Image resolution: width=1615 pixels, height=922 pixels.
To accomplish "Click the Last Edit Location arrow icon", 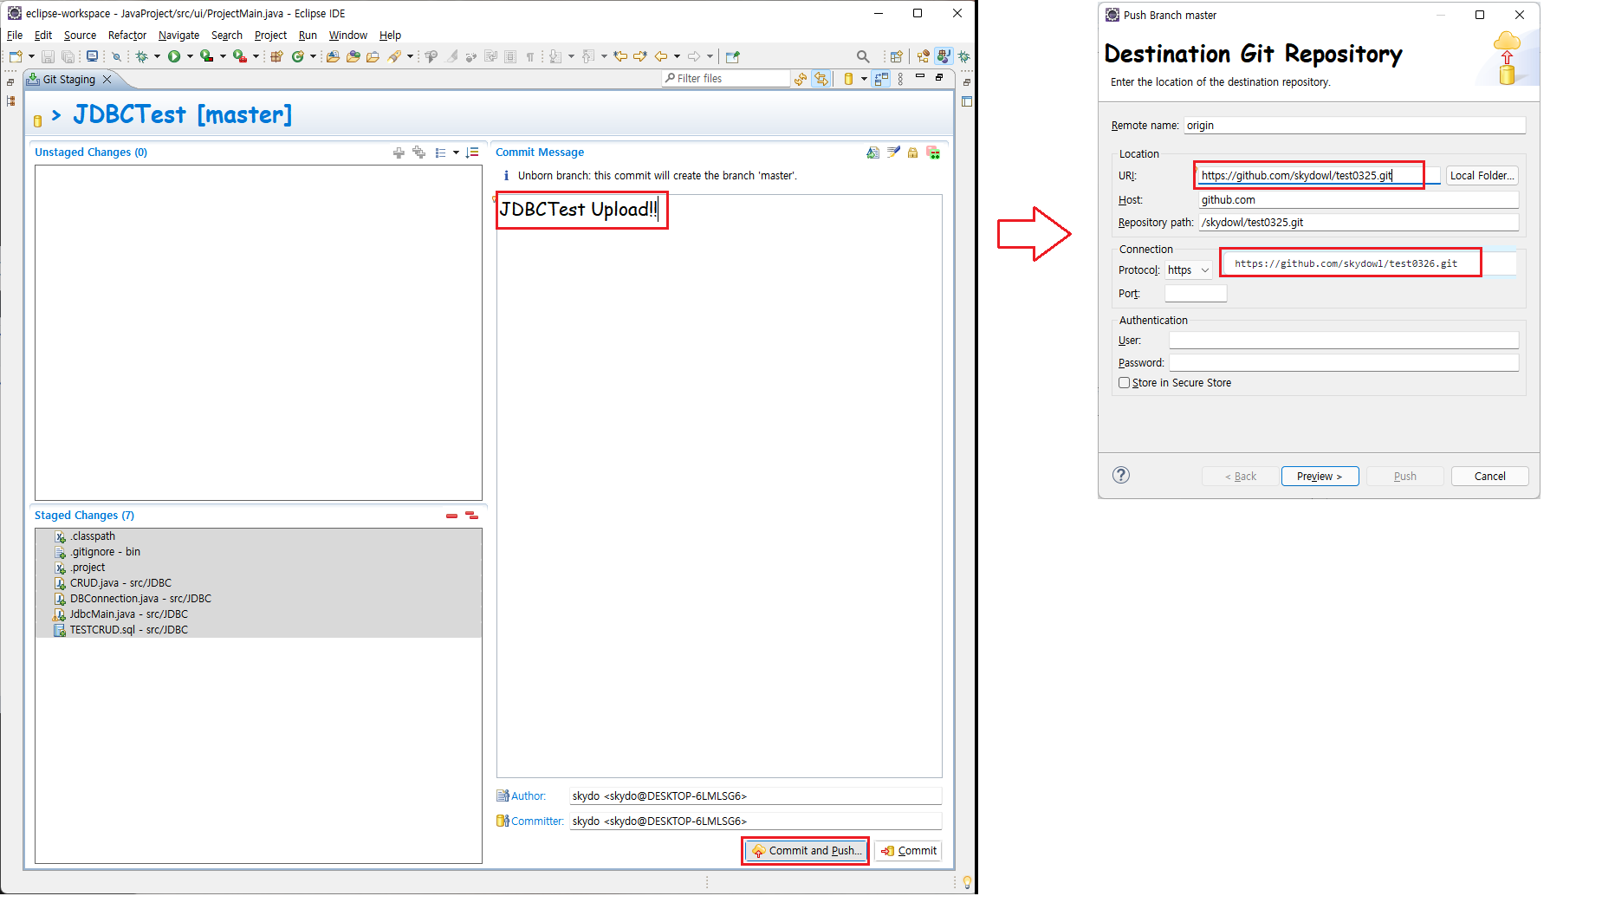I will (x=620, y=56).
